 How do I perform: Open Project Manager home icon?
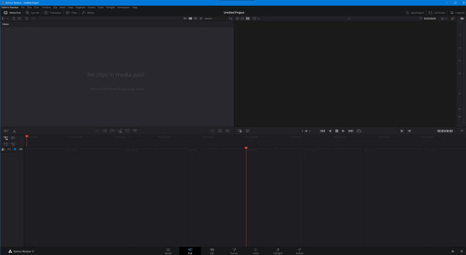[x=453, y=251]
